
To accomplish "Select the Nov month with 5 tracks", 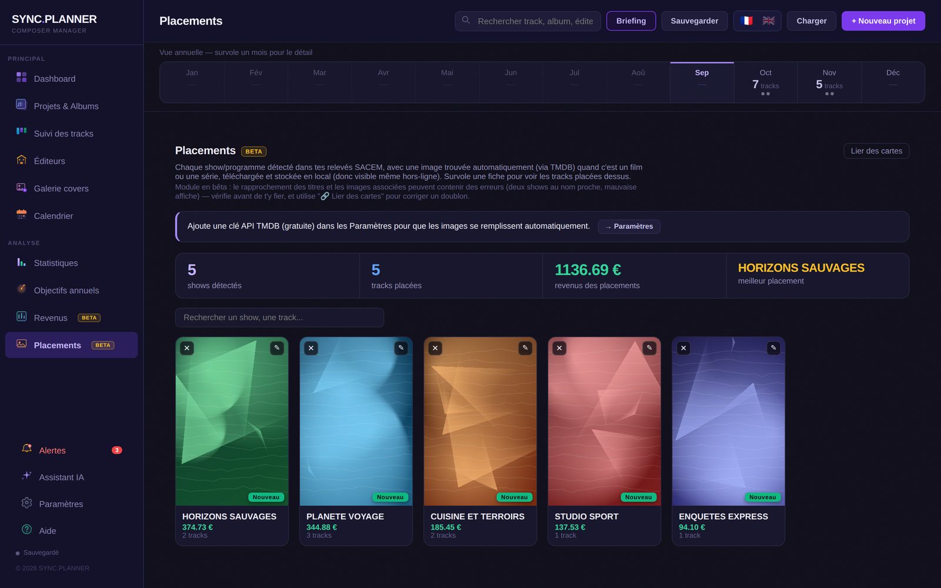I will [x=829, y=82].
